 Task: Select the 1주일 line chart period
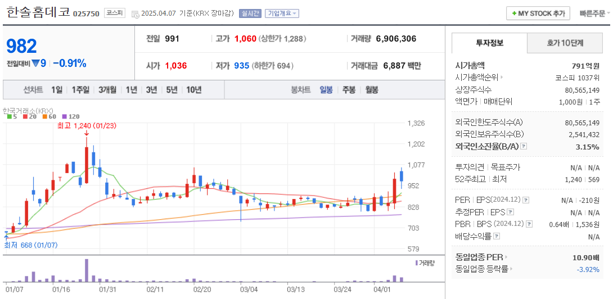click(x=80, y=90)
